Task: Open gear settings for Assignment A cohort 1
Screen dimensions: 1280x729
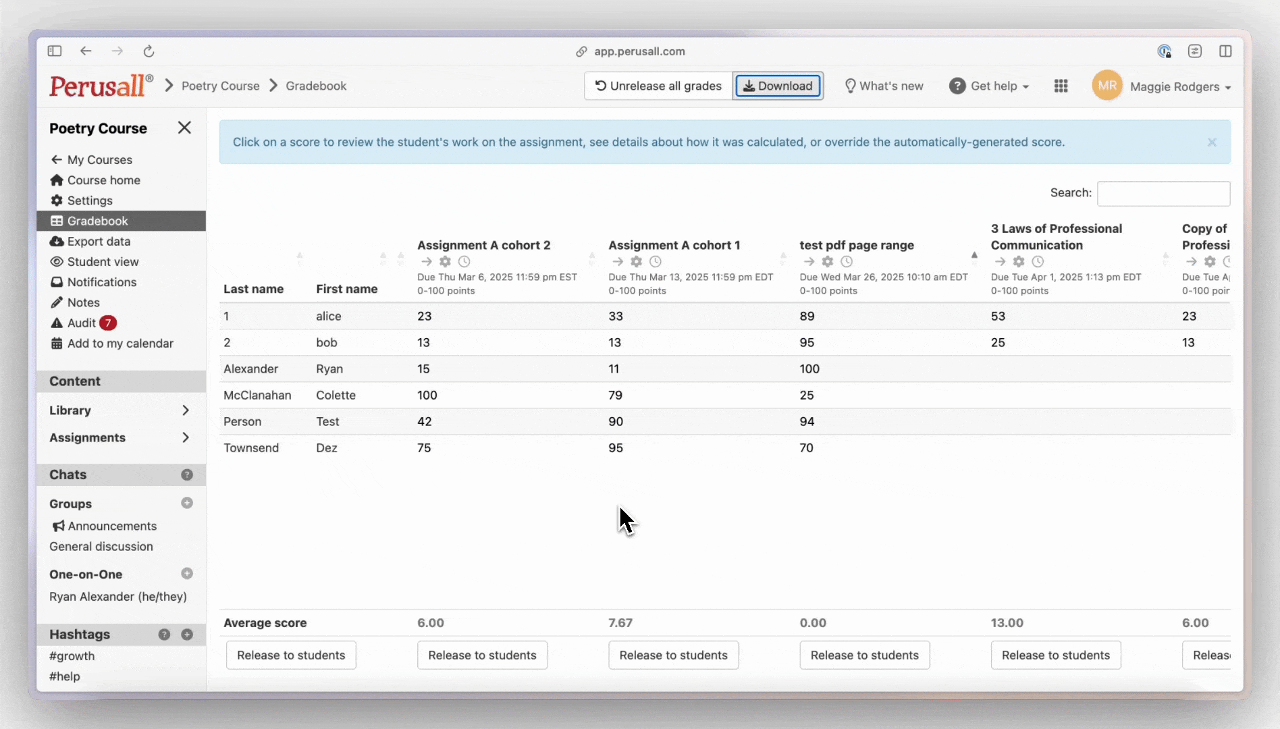Action: click(636, 261)
